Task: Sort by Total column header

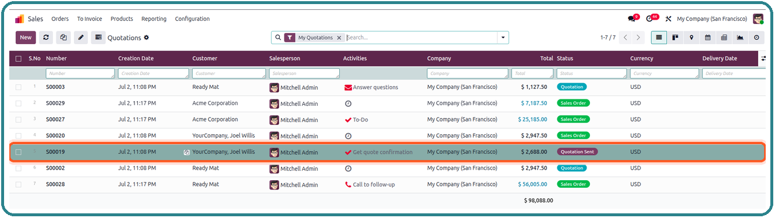Action: pyautogui.click(x=546, y=58)
